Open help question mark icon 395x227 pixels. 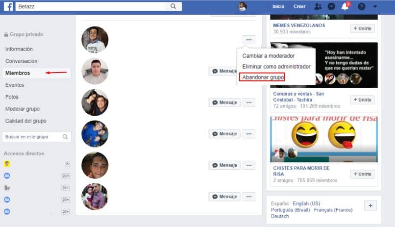point(362,6)
